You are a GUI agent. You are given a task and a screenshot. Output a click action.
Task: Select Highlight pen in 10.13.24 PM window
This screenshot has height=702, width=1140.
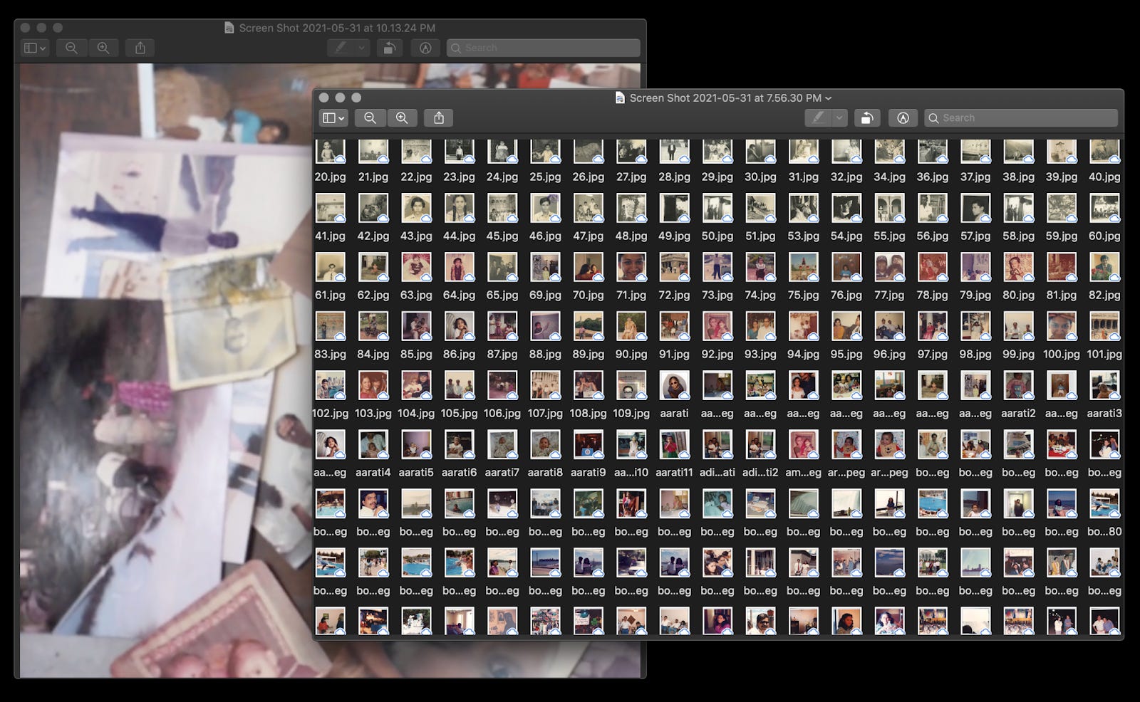pos(341,48)
